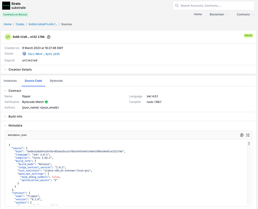Copy the contract code hash
The width and height of the screenshot is (258, 209).
coord(49,37)
